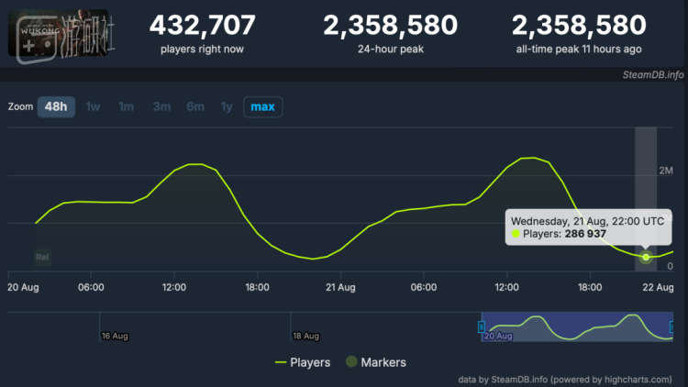Viewport: 688px width, 387px height.
Task: Click the max zoom button
Action: tap(263, 106)
